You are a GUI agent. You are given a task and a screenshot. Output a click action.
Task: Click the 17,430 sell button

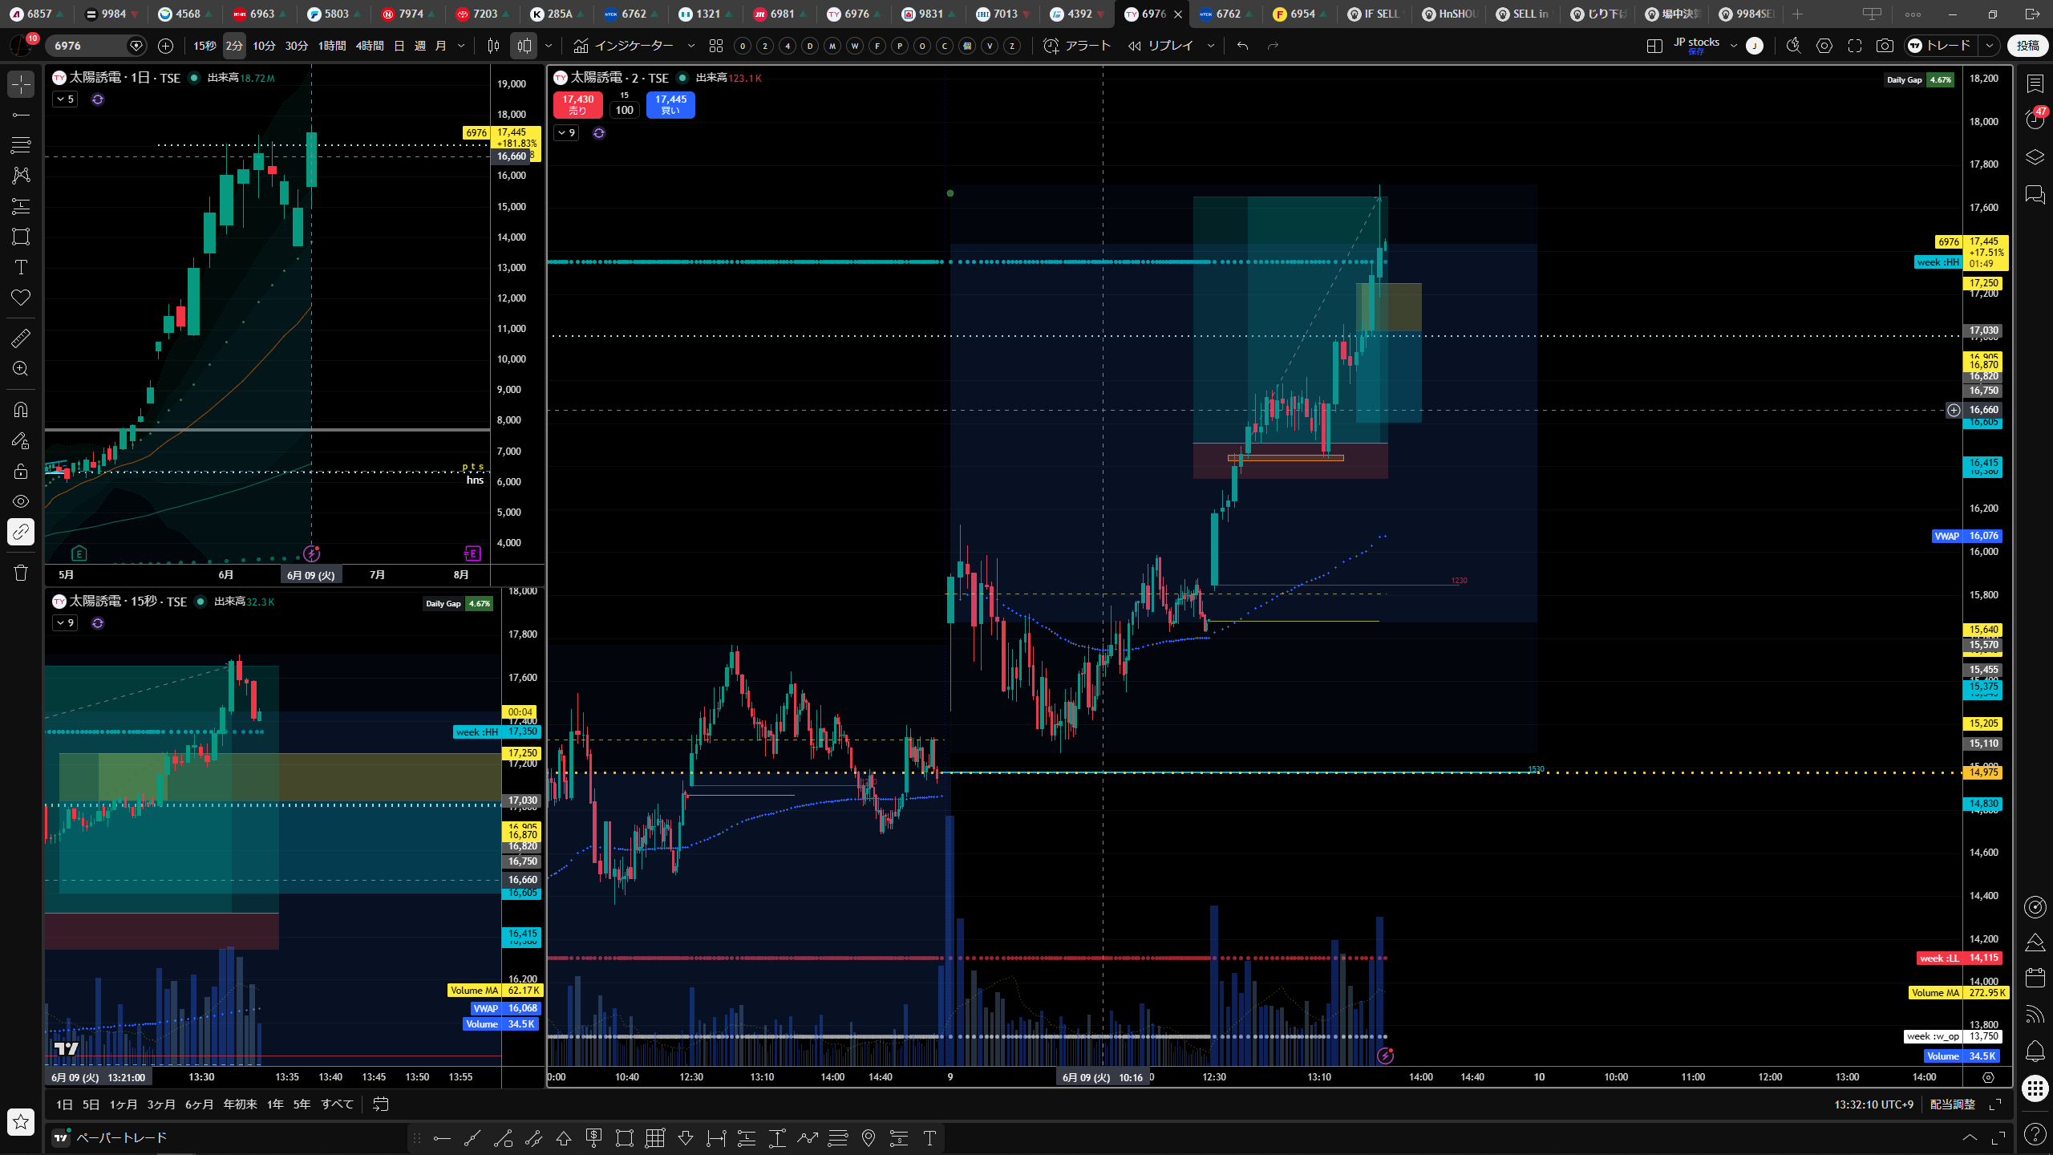(578, 105)
